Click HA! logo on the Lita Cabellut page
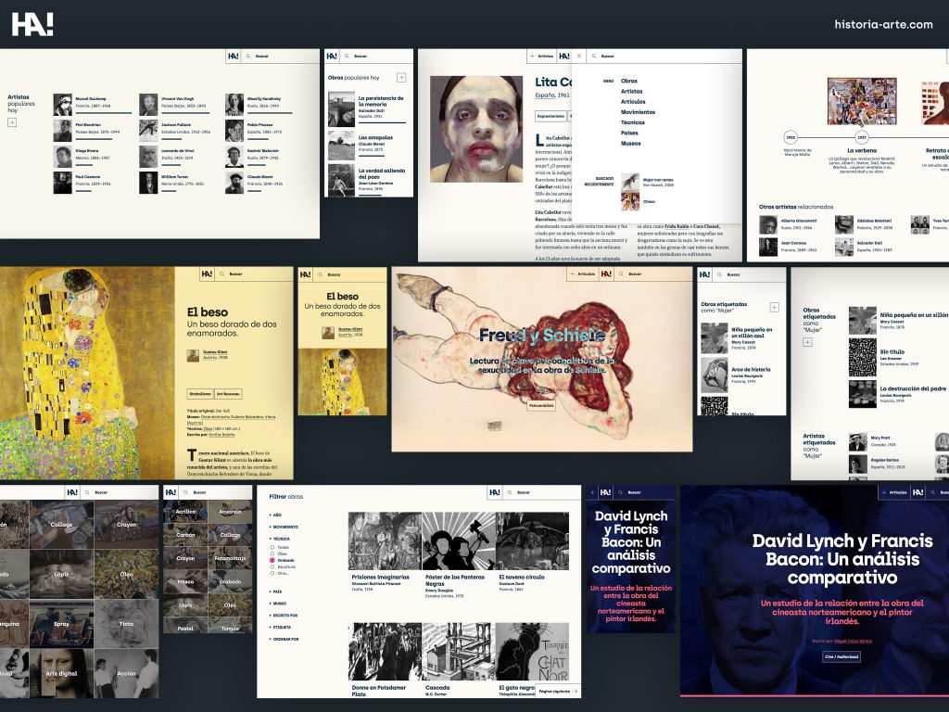The image size is (949, 712). coord(564,56)
